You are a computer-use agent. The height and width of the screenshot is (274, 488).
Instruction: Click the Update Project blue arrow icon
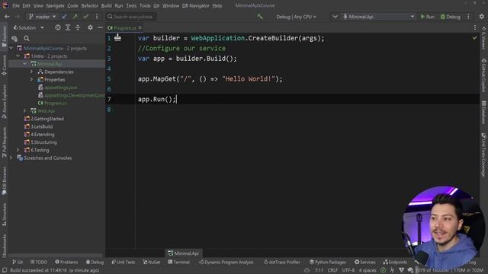coord(64,17)
